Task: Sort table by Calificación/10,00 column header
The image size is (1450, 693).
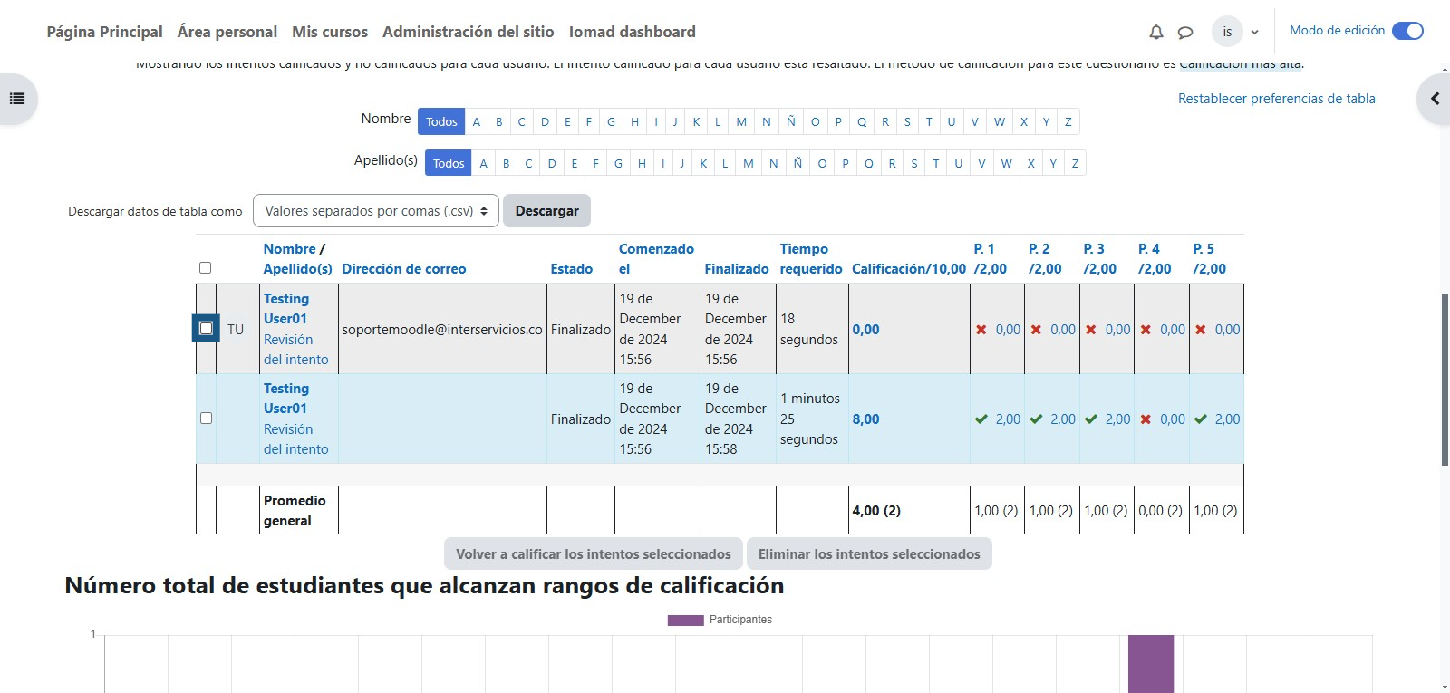Action: point(908,269)
